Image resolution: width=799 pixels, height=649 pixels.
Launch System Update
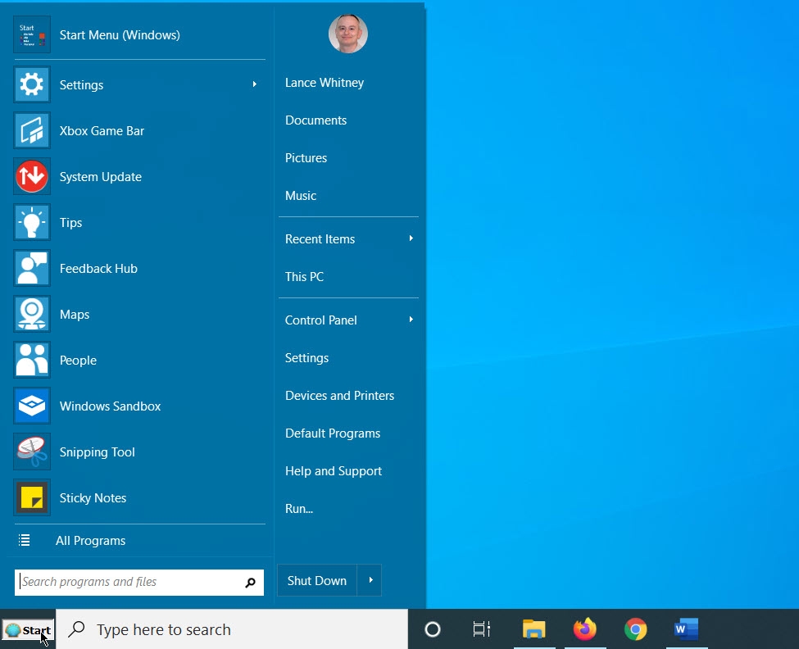click(x=100, y=176)
